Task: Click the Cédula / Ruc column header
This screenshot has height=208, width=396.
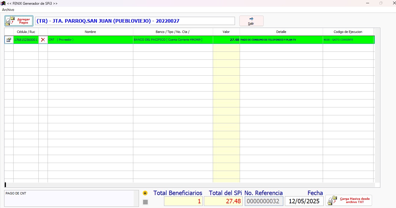Action: pyautogui.click(x=26, y=32)
